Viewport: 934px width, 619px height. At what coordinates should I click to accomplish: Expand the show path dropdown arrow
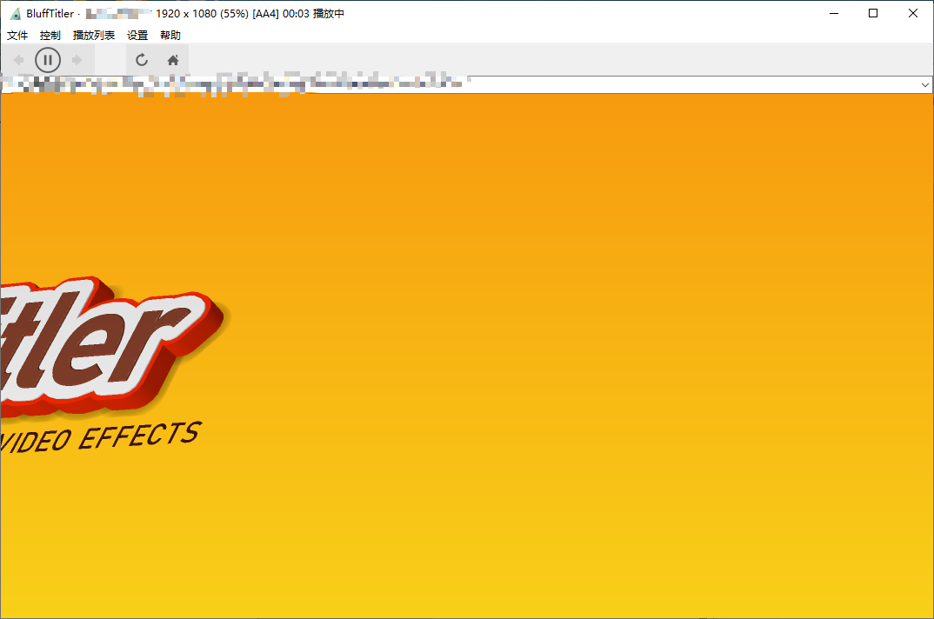(924, 85)
